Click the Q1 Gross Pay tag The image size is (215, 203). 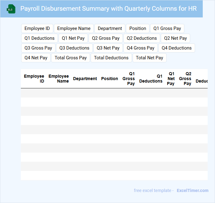click(167, 28)
